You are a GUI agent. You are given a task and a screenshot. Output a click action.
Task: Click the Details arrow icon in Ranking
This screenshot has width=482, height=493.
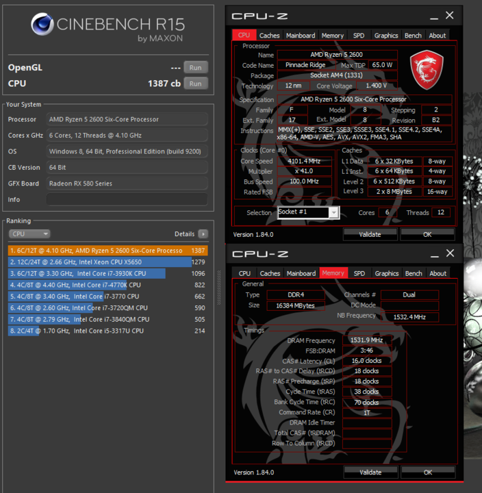coord(203,234)
